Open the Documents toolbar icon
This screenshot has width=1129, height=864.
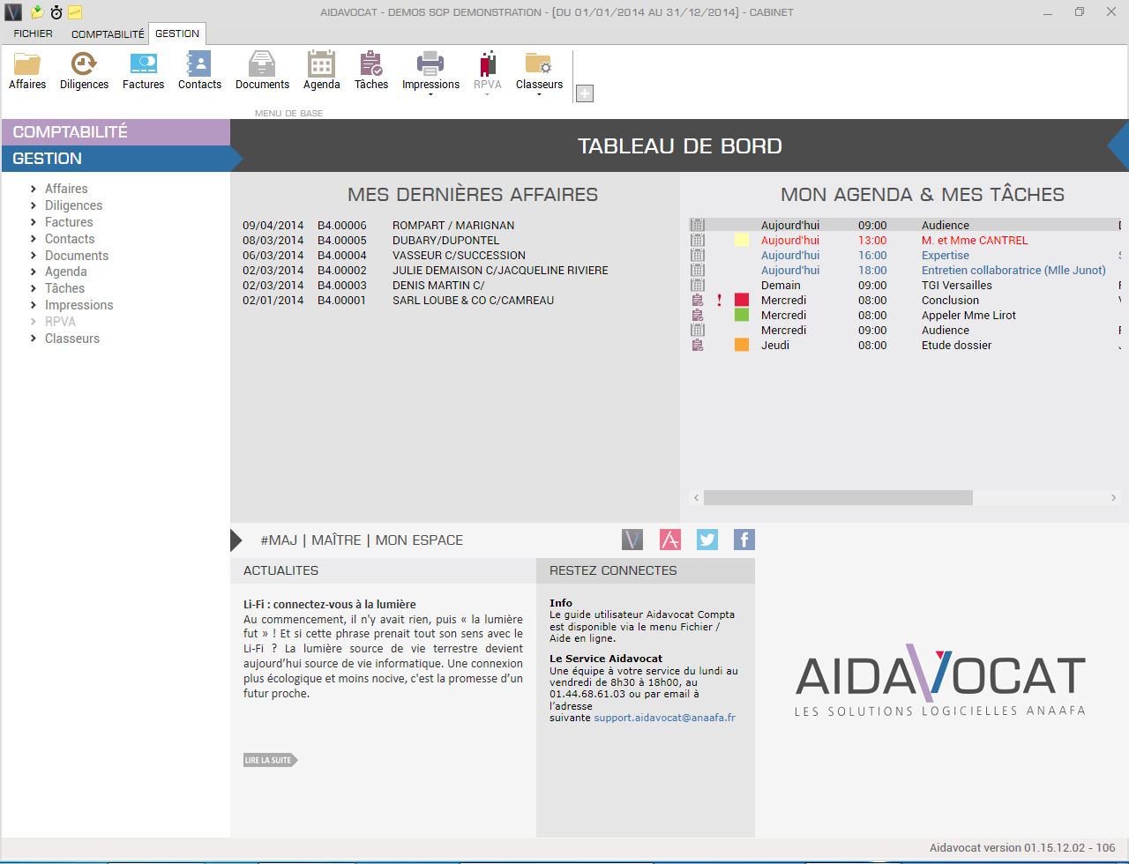(262, 63)
